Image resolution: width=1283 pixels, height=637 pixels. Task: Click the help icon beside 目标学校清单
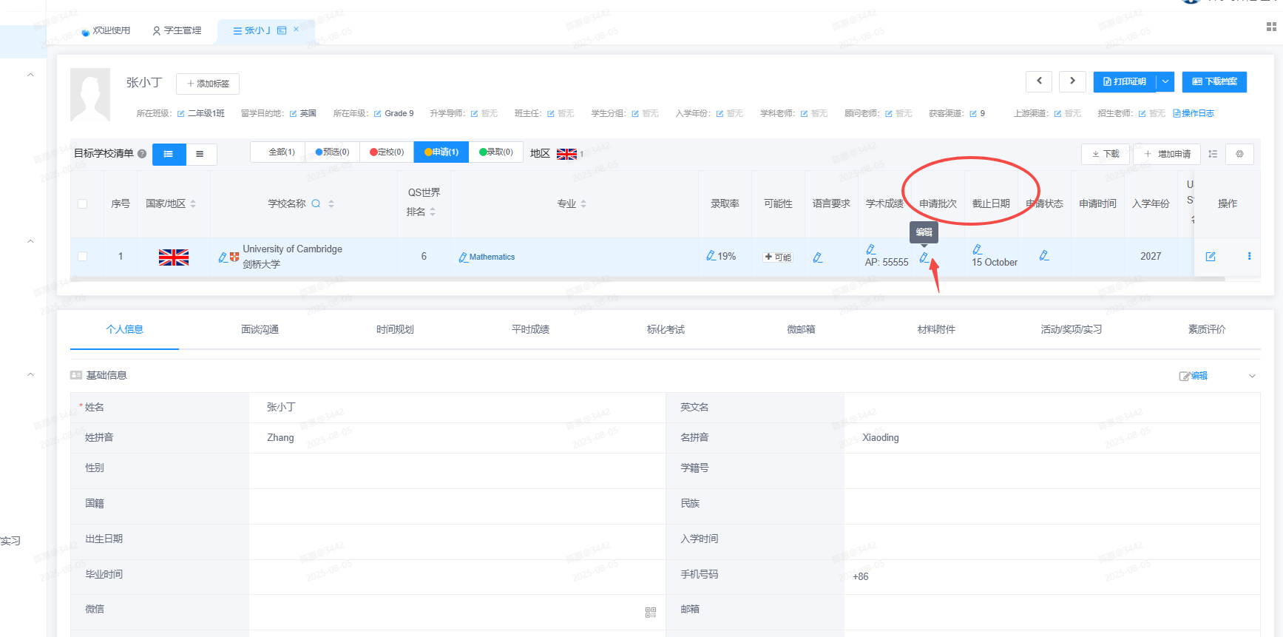pyautogui.click(x=142, y=154)
